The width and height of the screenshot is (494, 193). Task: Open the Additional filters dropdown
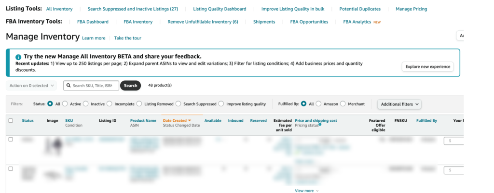click(399, 104)
